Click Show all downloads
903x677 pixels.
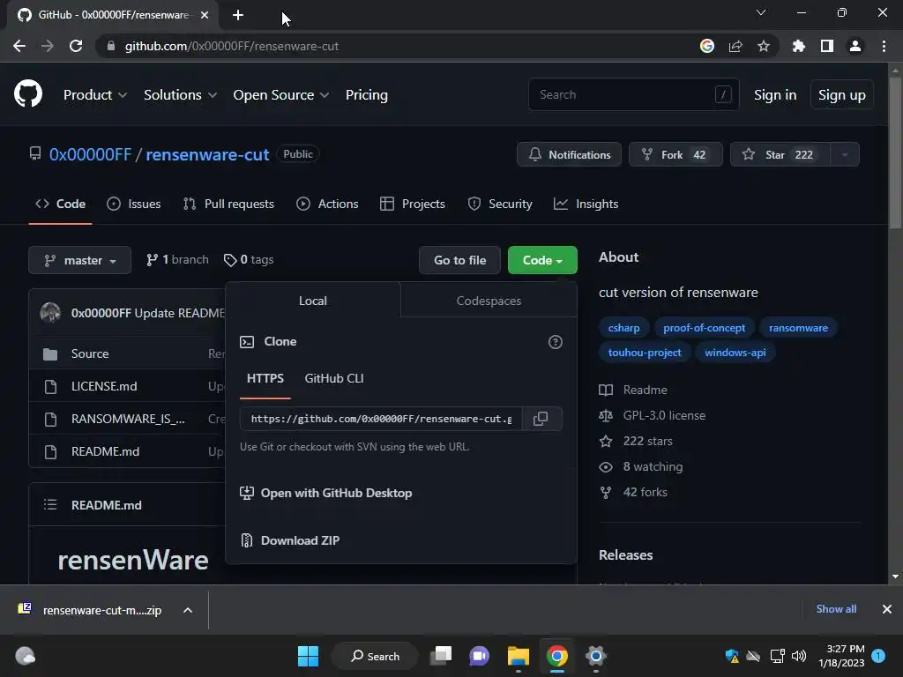(x=836, y=609)
